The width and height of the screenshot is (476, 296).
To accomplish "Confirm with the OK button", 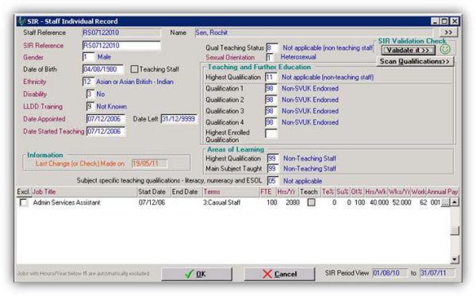I will [197, 274].
